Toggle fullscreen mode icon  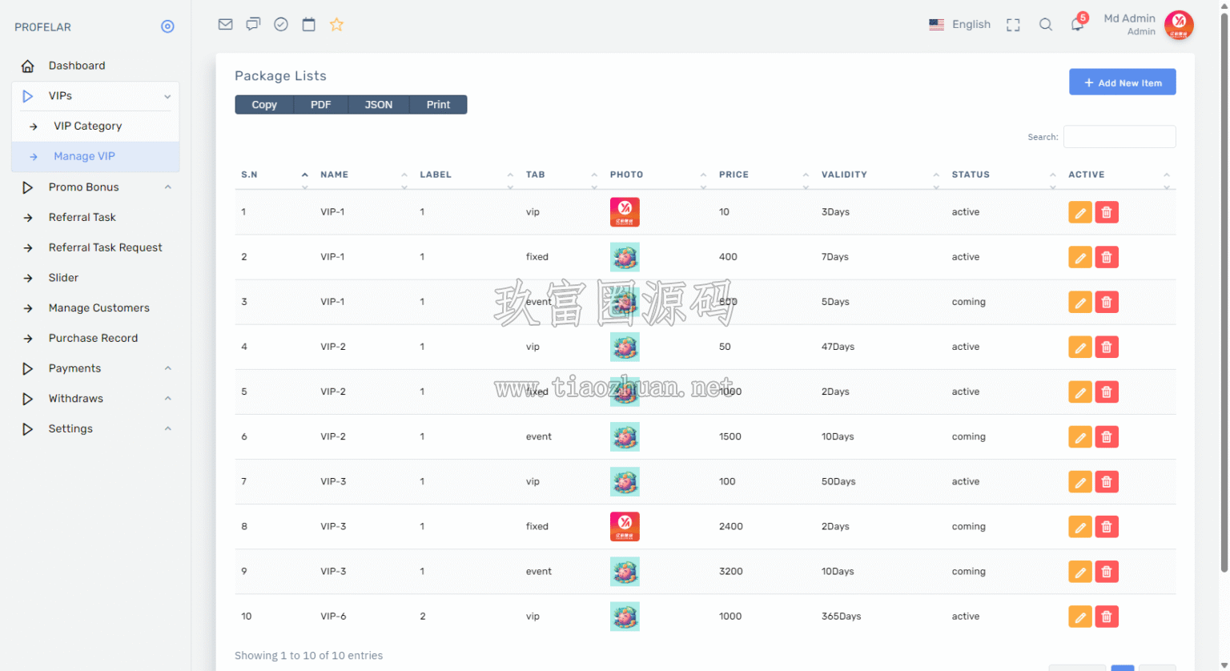tap(1013, 25)
